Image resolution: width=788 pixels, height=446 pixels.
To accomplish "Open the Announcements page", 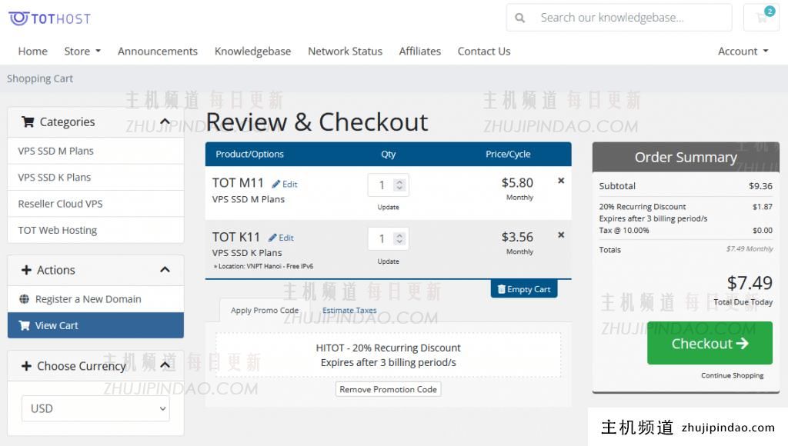I will pos(158,52).
